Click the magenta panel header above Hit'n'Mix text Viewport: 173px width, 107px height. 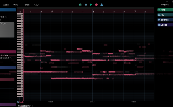click(x=8, y=52)
